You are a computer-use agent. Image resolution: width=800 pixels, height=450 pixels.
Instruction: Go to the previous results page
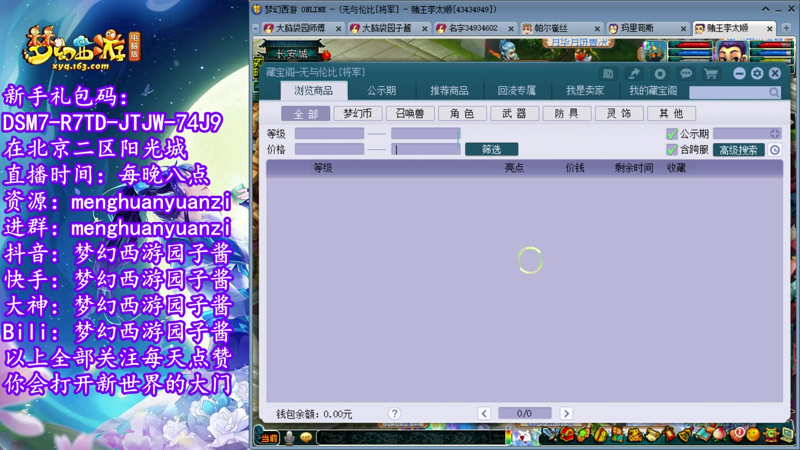(484, 413)
